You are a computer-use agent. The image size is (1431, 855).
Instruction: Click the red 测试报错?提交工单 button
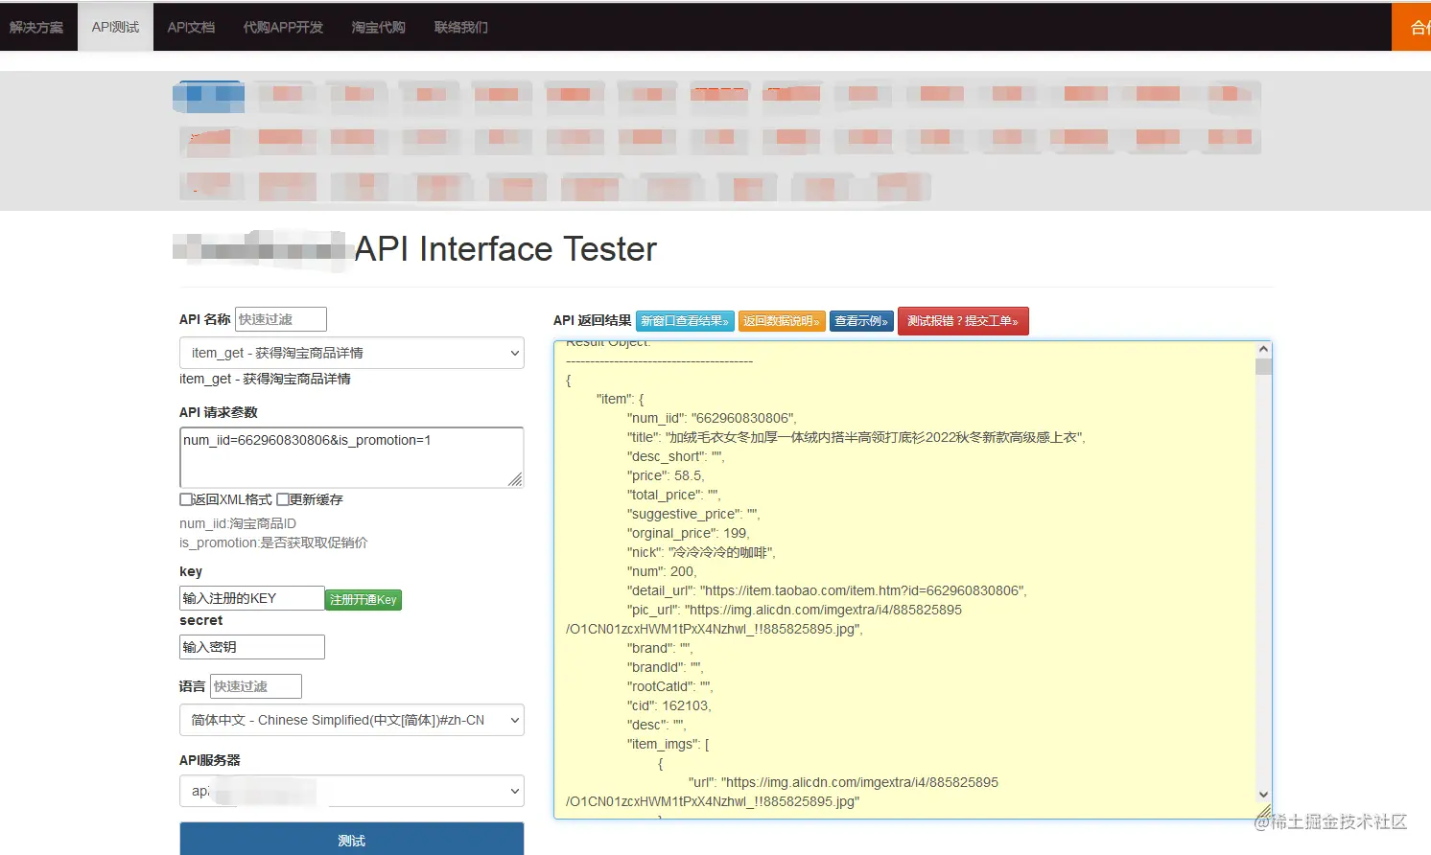962,321
